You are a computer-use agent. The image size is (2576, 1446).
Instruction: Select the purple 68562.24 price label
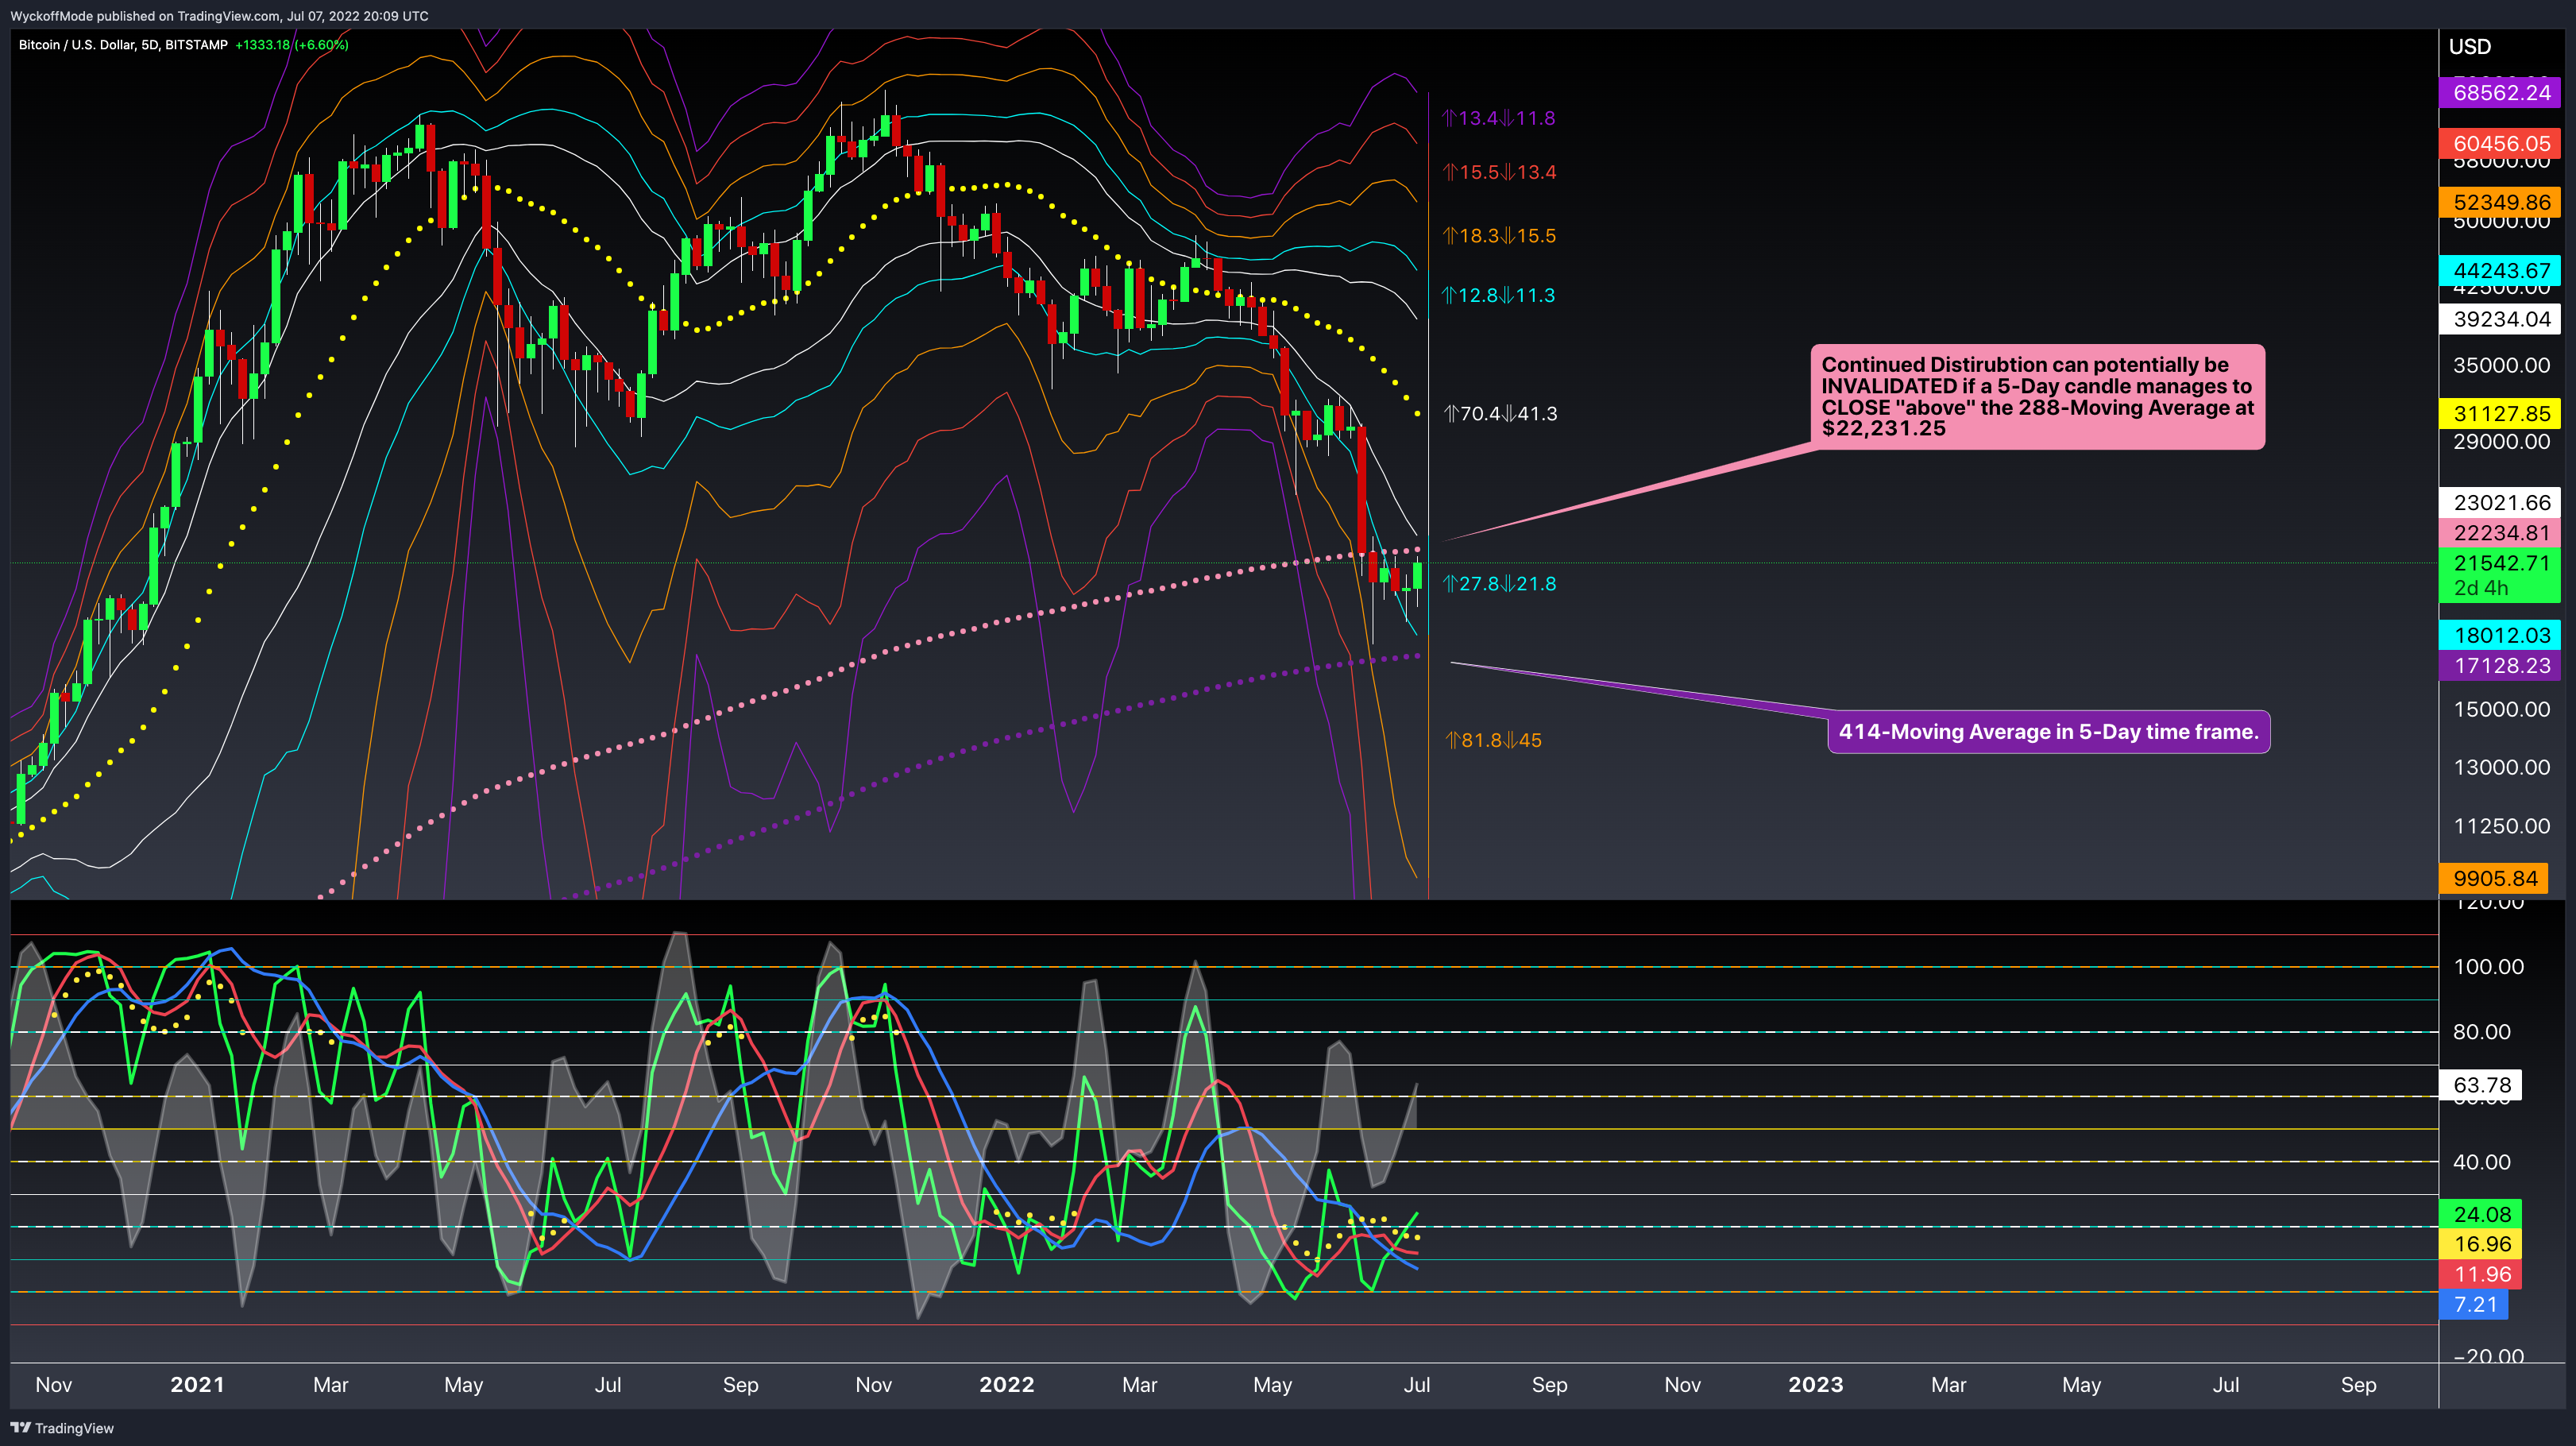2501,93
